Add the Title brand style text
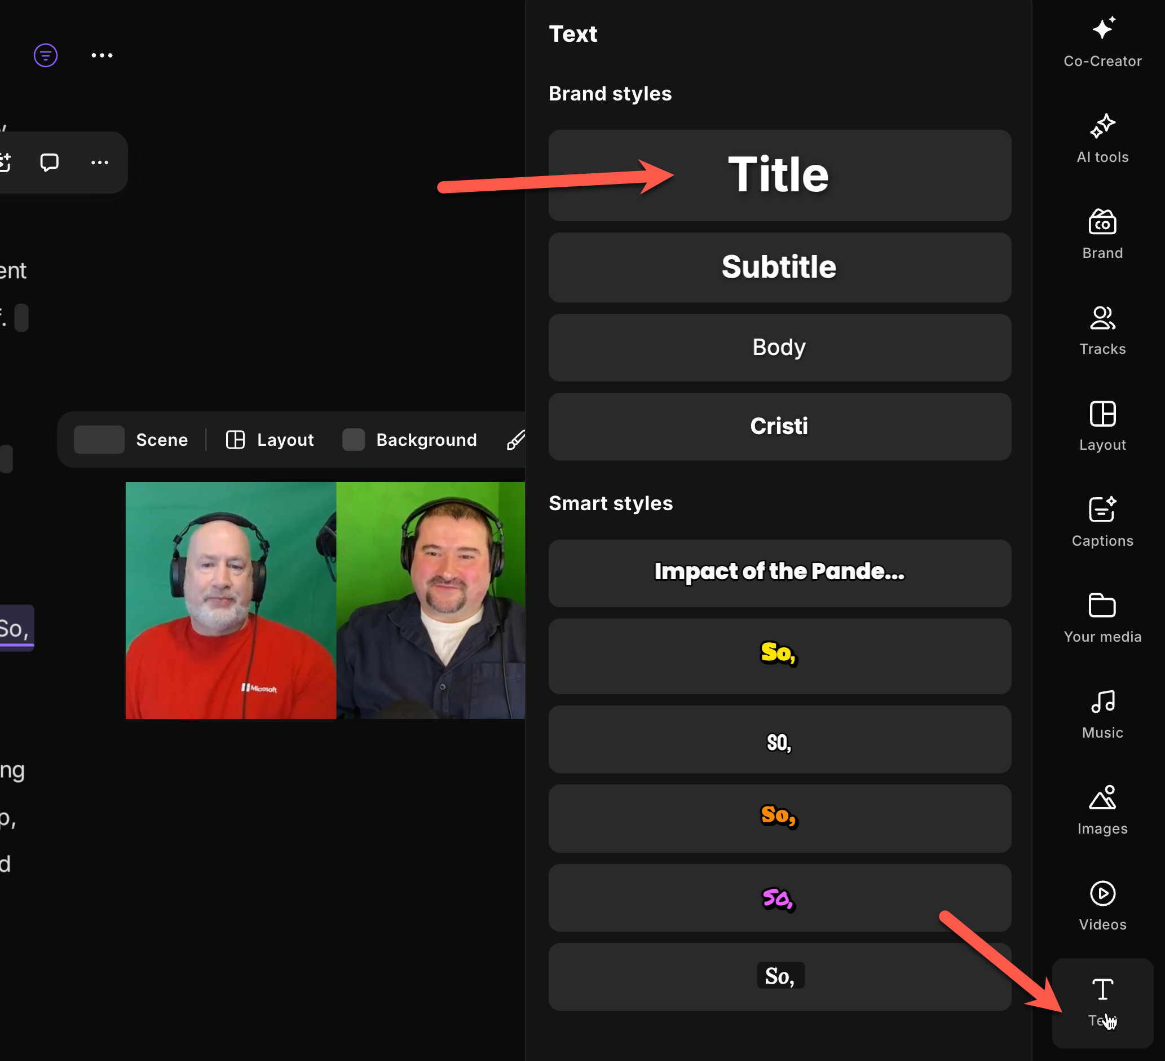 779,175
